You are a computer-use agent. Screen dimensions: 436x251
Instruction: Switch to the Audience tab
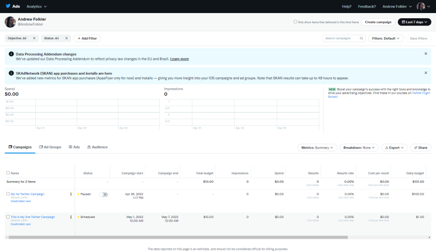[97, 147]
